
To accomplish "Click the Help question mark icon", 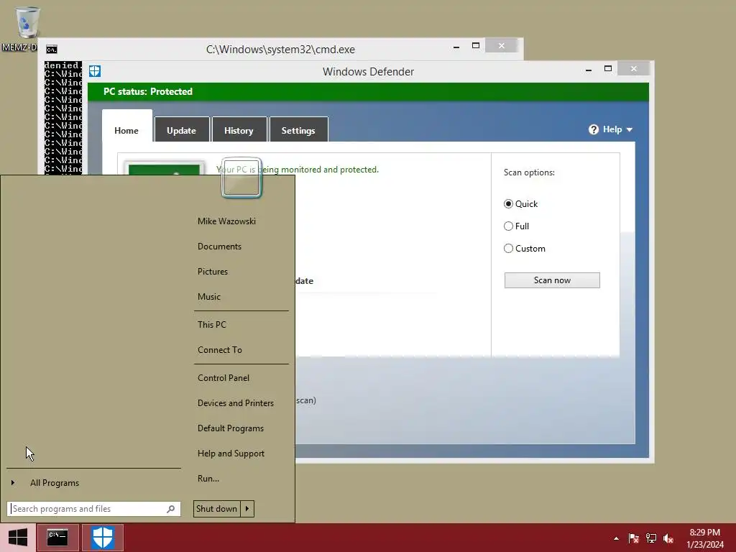I will coord(593,129).
